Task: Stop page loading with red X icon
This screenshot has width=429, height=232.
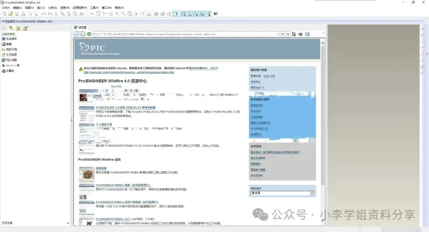Action: pos(288,34)
